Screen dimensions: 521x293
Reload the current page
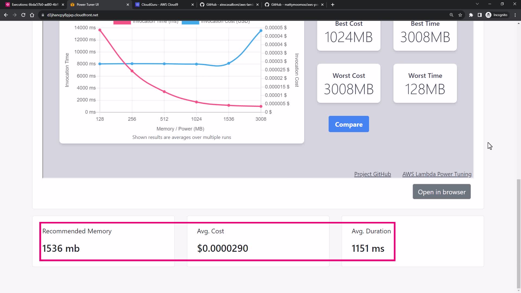point(23,15)
